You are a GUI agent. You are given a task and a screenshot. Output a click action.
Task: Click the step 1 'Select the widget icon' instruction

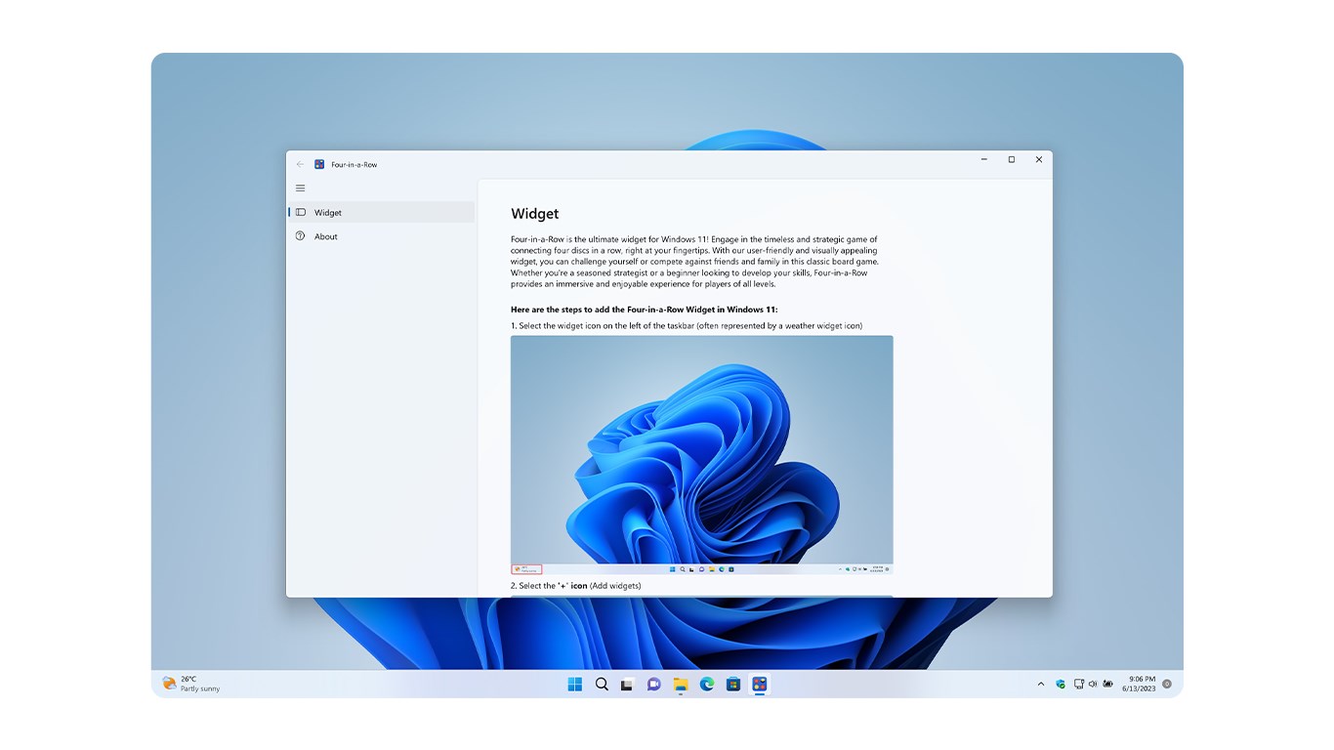(687, 325)
